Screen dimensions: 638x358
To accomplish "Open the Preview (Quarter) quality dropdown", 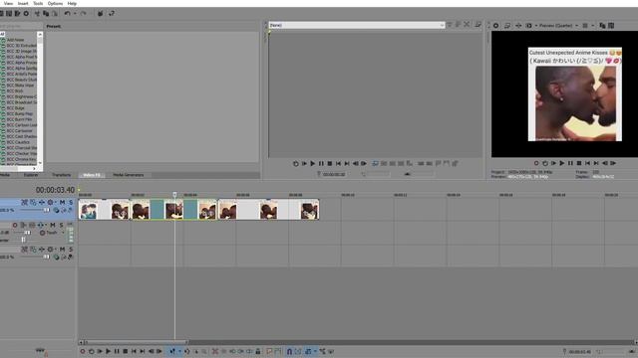I will click(x=558, y=26).
